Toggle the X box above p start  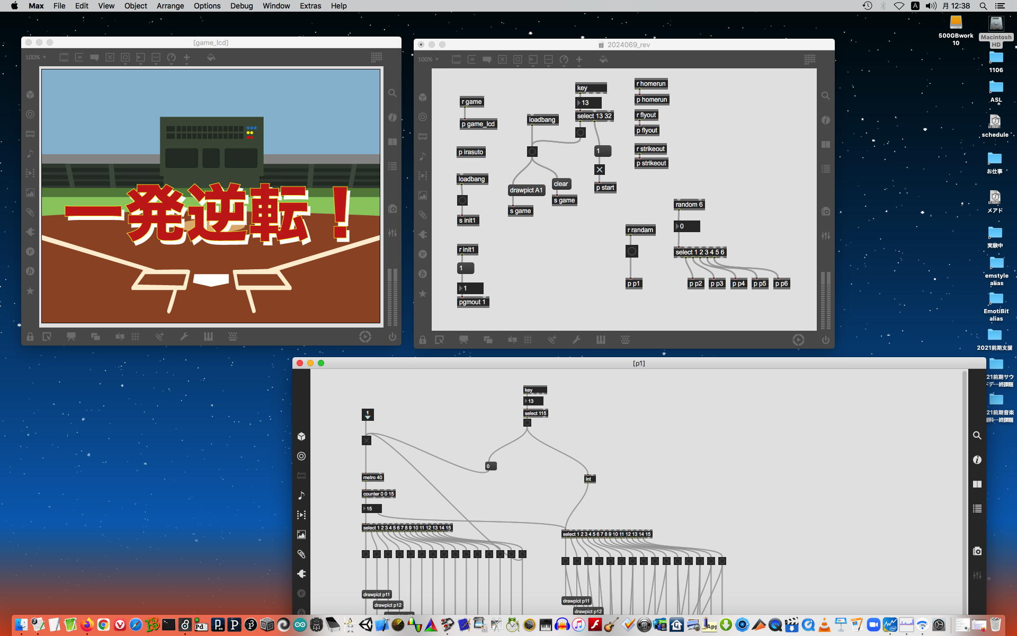(x=599, y=170)
